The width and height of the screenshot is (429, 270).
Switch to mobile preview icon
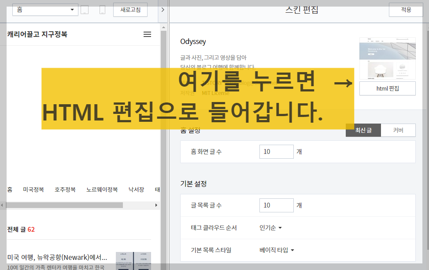tap(102, 10)
